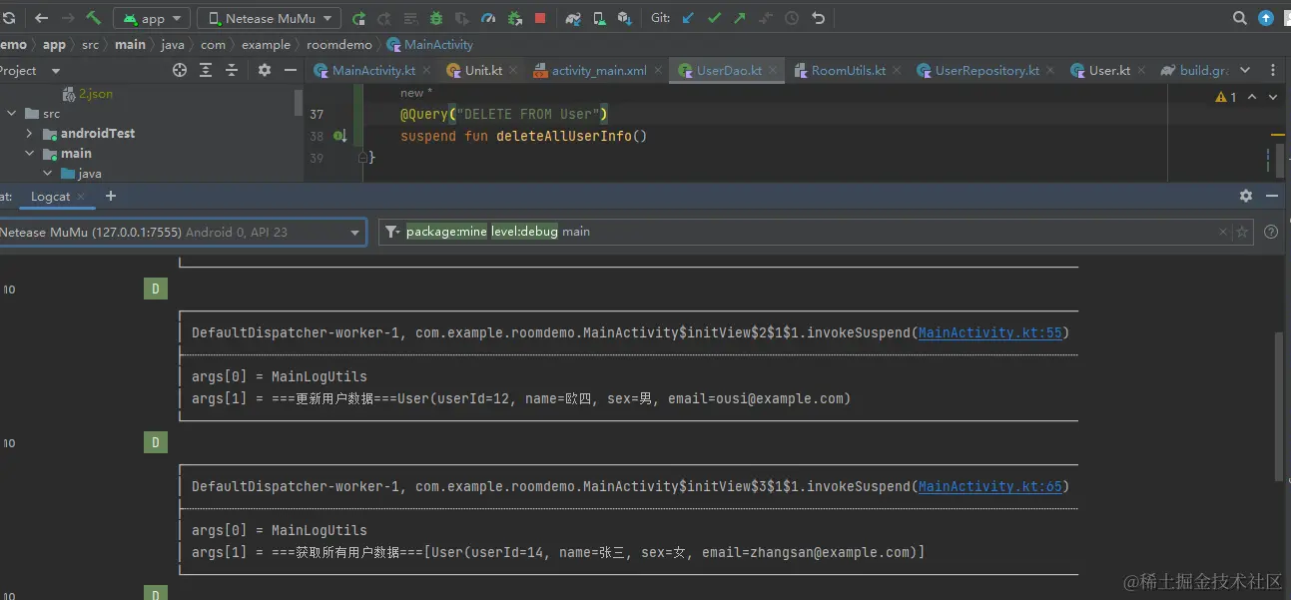
Task: Open Project panel gear options
Action: (265, 70)
